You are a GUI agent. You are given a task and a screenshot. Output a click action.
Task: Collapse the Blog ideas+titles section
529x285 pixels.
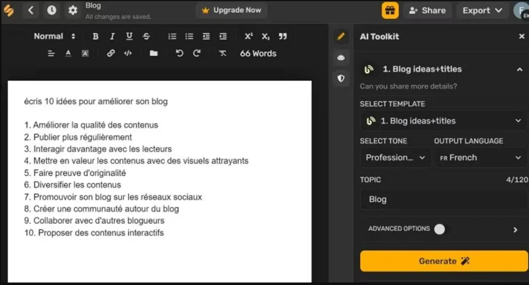click(x=519, y=69)
